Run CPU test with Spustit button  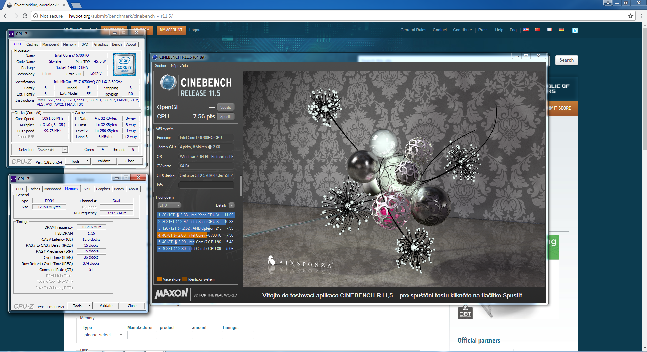tap(225, 117)
